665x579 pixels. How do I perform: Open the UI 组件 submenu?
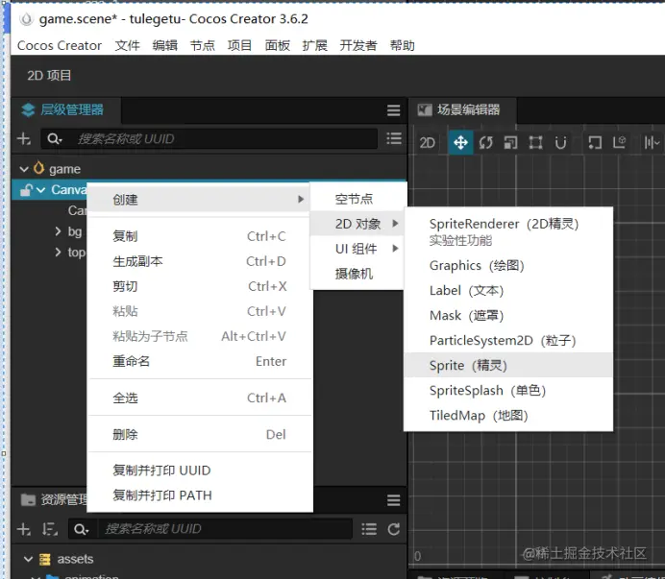coord(357,249)
